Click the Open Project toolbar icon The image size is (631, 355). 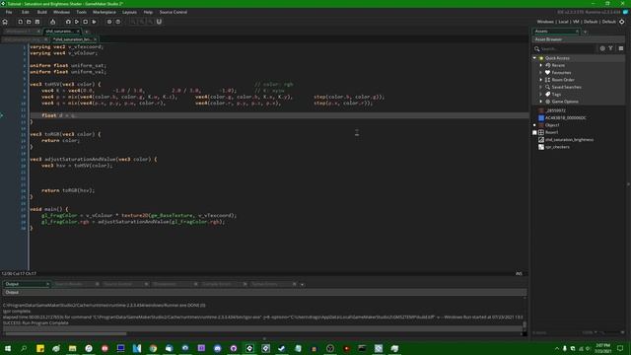(29, 22)
